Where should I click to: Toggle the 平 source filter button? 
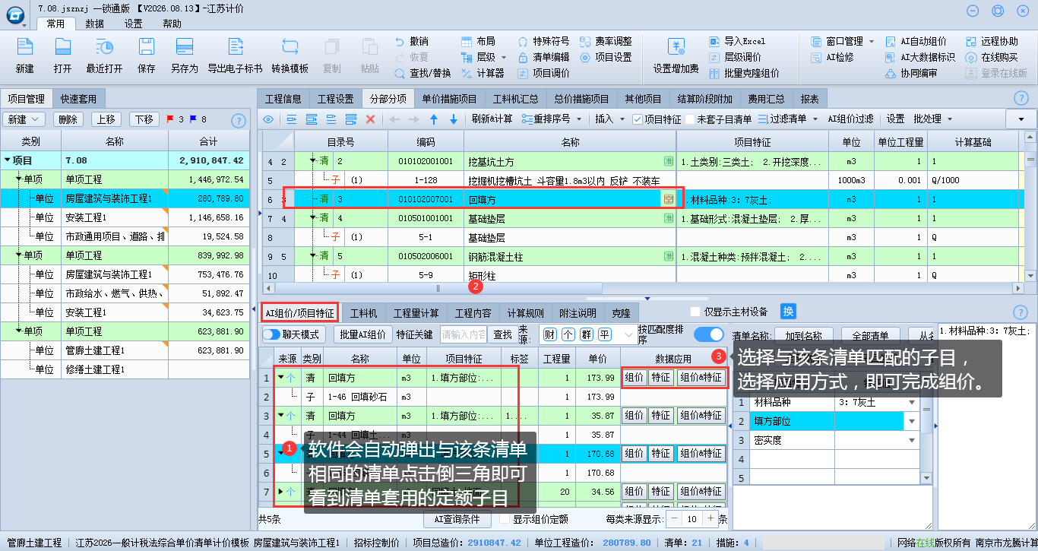click(604, 334)
